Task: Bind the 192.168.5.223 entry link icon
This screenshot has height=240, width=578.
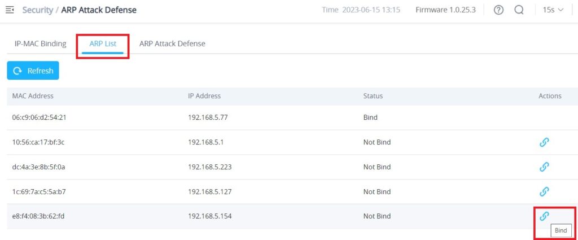Action: (x=544, y=167)
